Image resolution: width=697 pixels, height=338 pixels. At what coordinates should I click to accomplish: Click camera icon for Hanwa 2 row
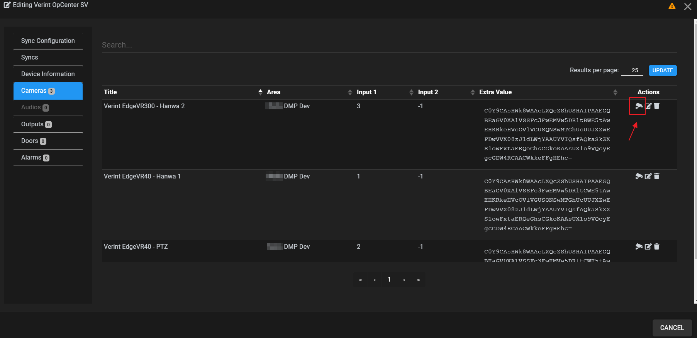[639, 106]
